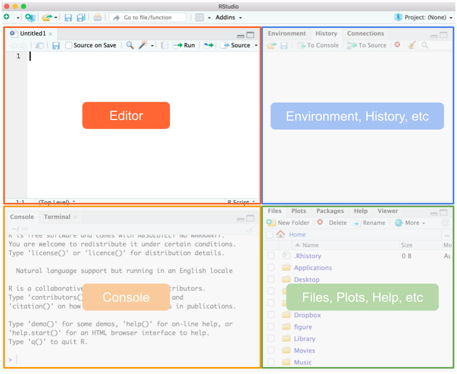
Task: Click the Save All icon
Action: tap(81, 18)
